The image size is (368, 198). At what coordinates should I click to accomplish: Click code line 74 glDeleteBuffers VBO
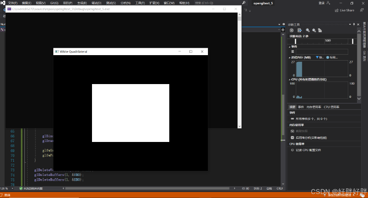(59, 175)
